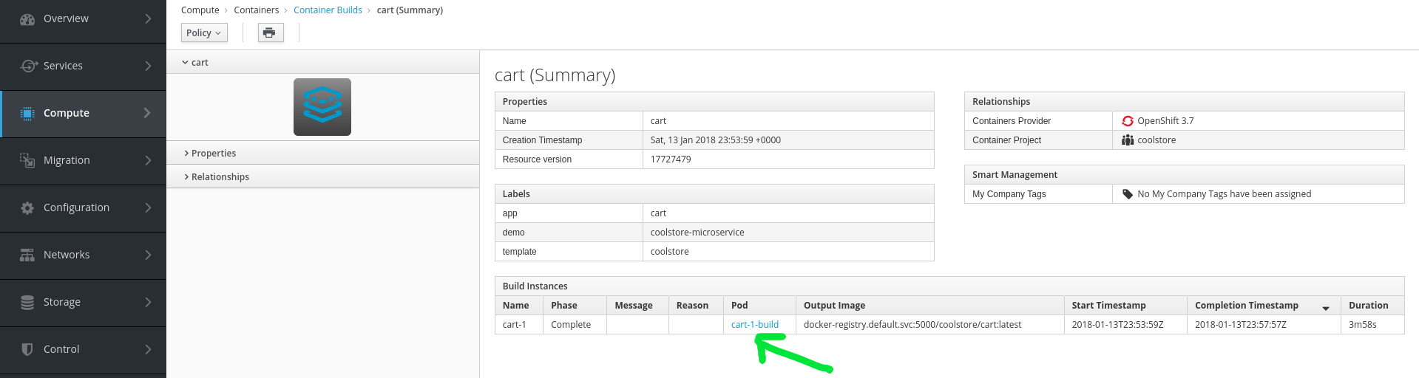This screenshot has width=1419, height=378.
Task: Expand the Overview menu chevron
Action: 148,18
